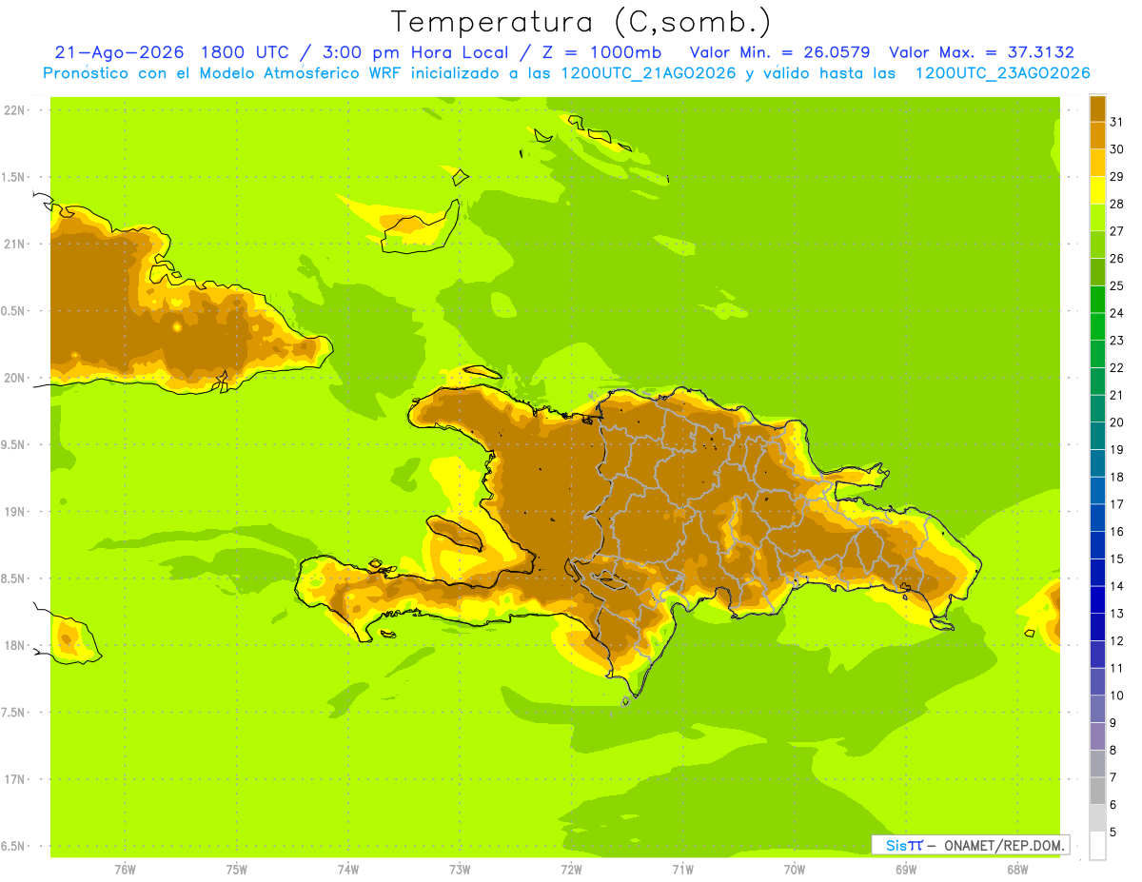Click the "1.5N" latitude axis label
This screenshot has width=1142, height=882.
click(14, 177)
